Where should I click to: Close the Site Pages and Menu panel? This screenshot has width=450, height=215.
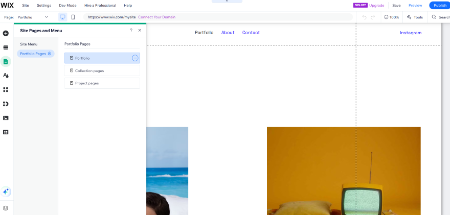tap(140, 31)
